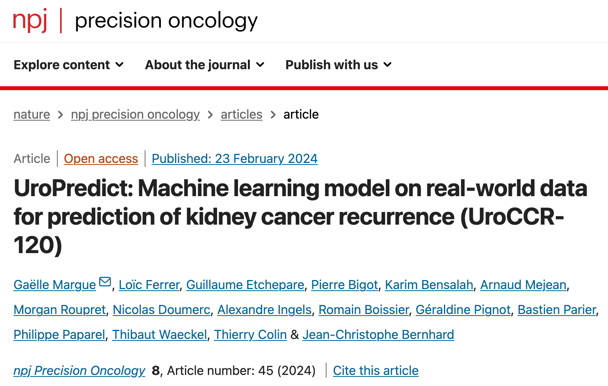View author Géraldine Pignot

click(463, 310)
